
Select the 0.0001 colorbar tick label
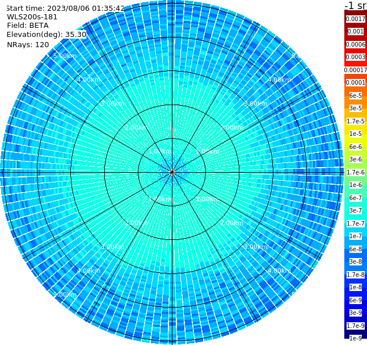click(356, 82)
